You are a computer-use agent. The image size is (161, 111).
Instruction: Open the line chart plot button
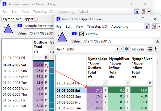[x=157, y=49]
